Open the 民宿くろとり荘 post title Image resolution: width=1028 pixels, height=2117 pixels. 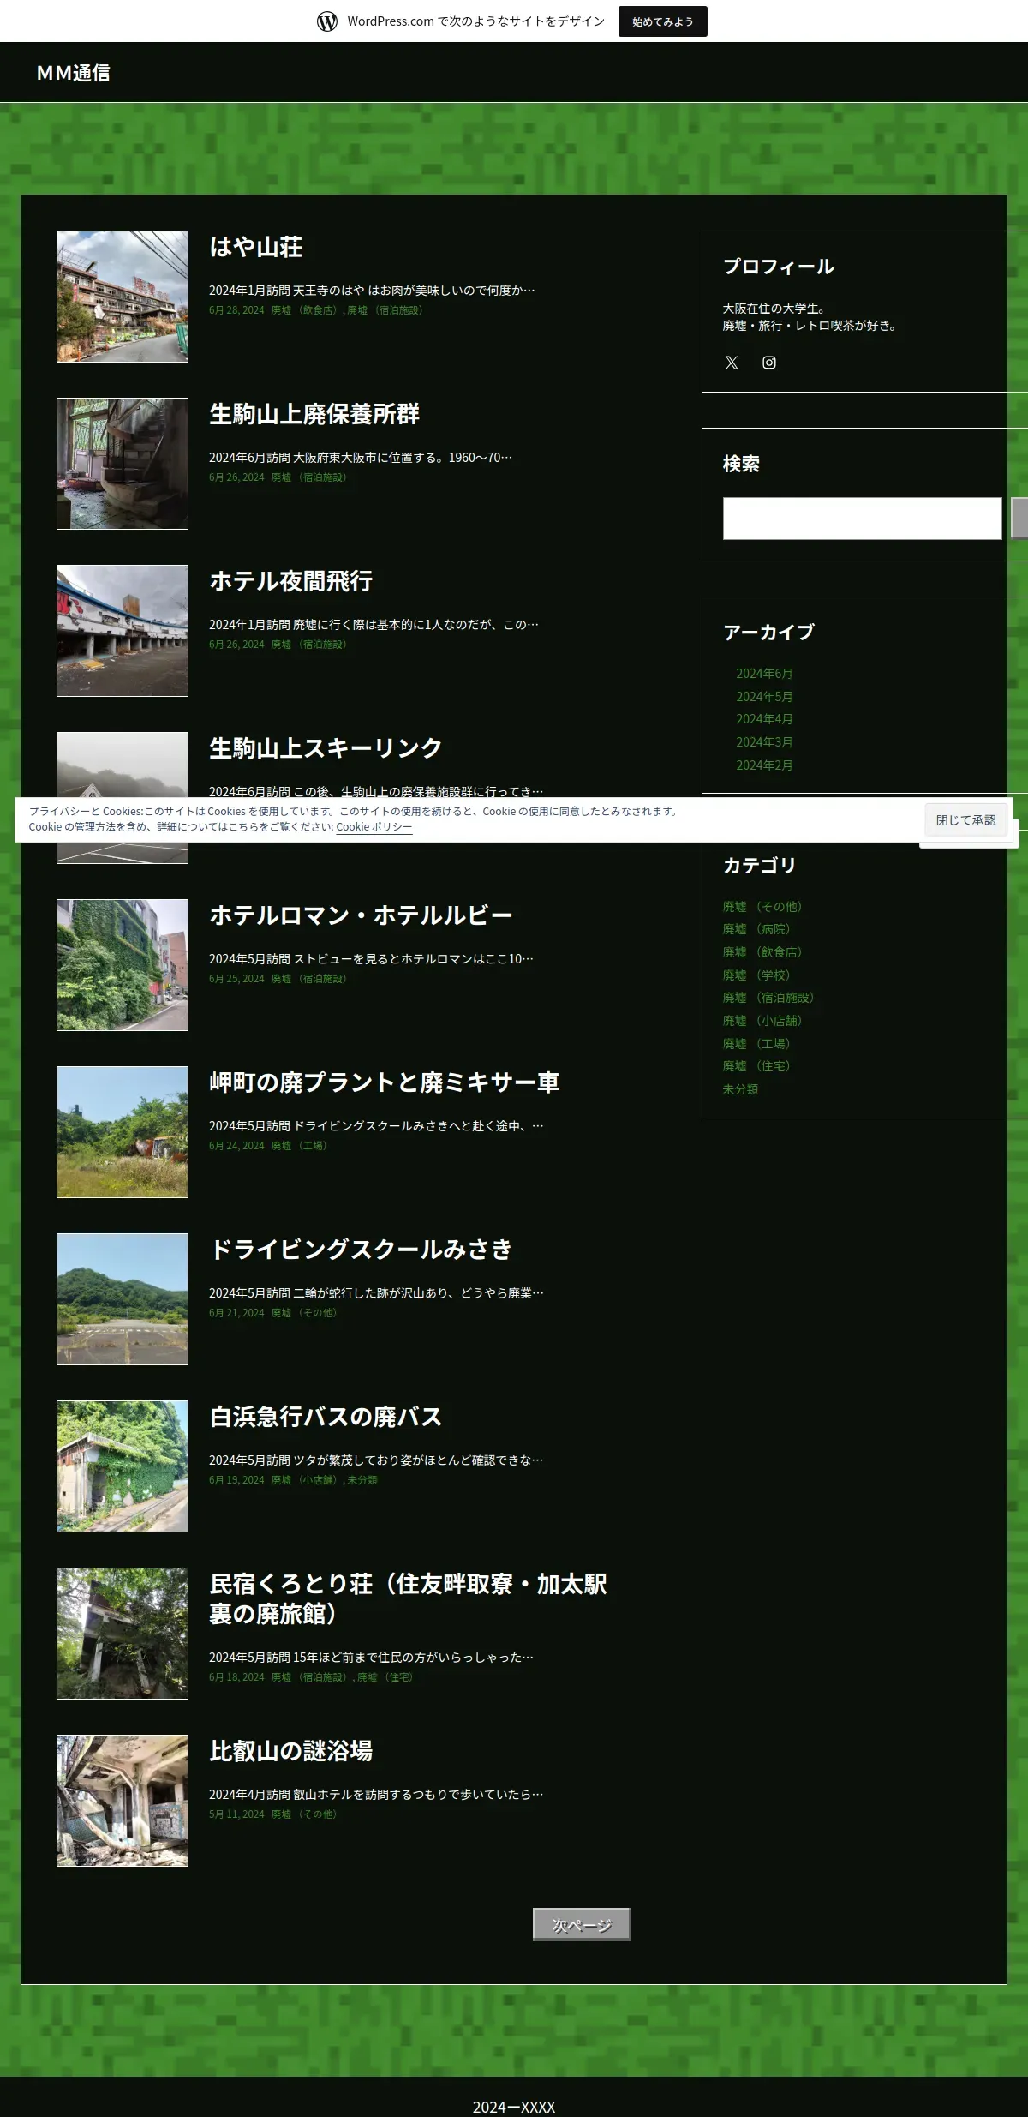coord(408,1598)
